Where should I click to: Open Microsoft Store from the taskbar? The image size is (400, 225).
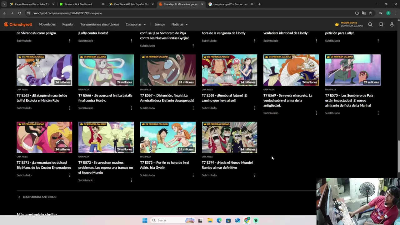pos(228,220)
